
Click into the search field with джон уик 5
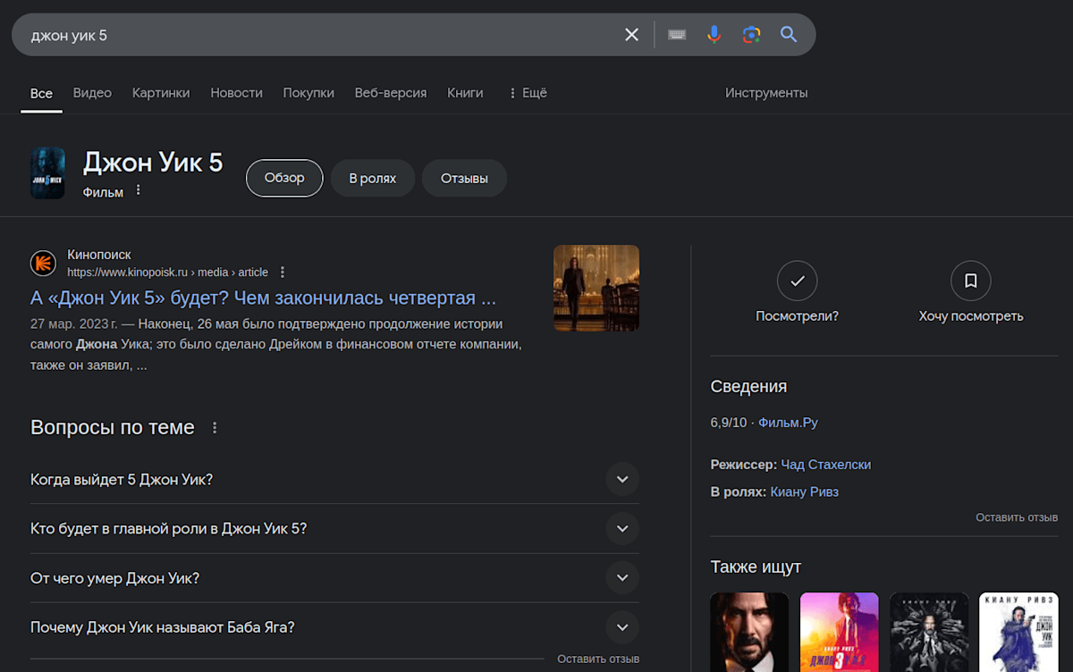(x=322, y=35)
